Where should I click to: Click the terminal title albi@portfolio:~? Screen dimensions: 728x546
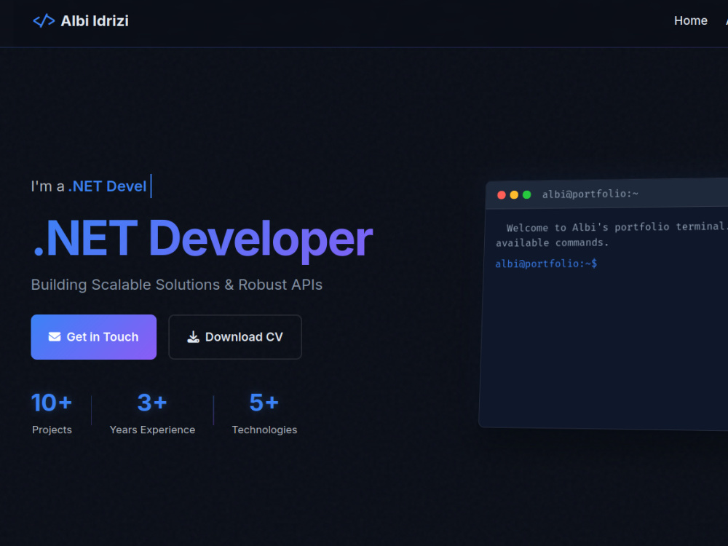[590, 194]
